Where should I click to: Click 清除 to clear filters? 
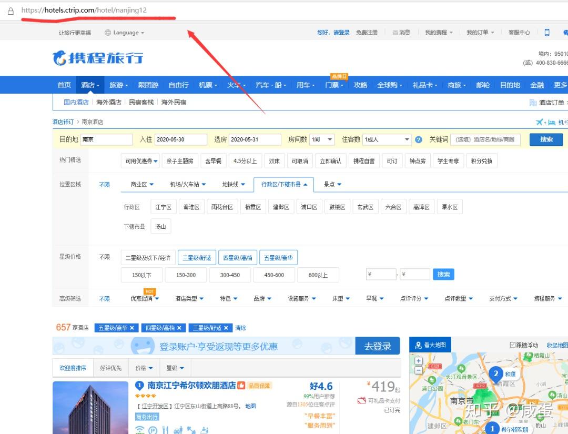tap(240, 328)
